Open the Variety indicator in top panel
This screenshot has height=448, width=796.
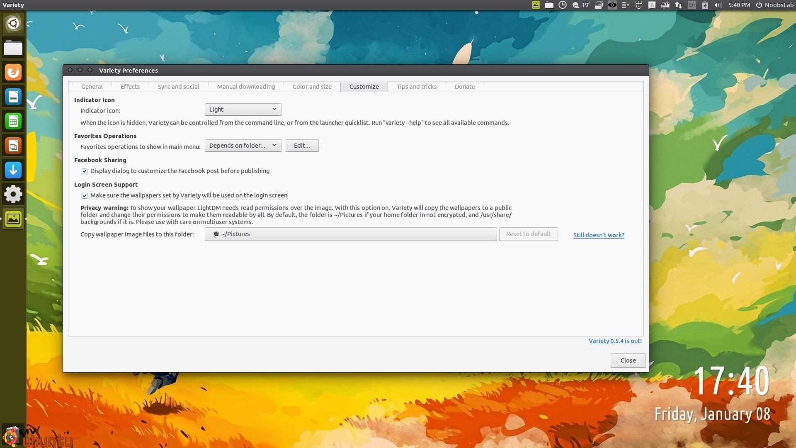pyautogui.click(x=536, y=5)
